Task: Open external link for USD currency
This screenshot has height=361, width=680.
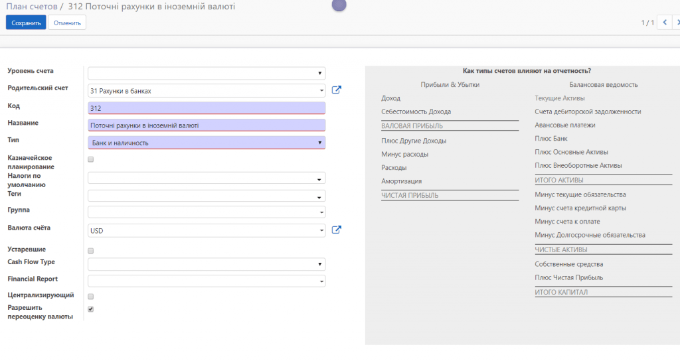Action: (x=337, y=230)
